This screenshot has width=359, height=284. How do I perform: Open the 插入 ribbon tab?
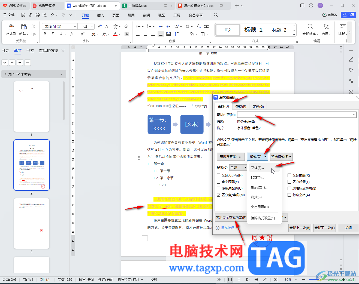[101, 15]
